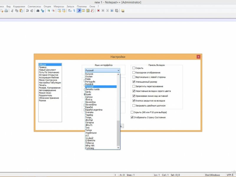Open the 'Синтаксисы' menu
Screen dimensions: 236x177
pyautogui.click(x=34, y=6)
